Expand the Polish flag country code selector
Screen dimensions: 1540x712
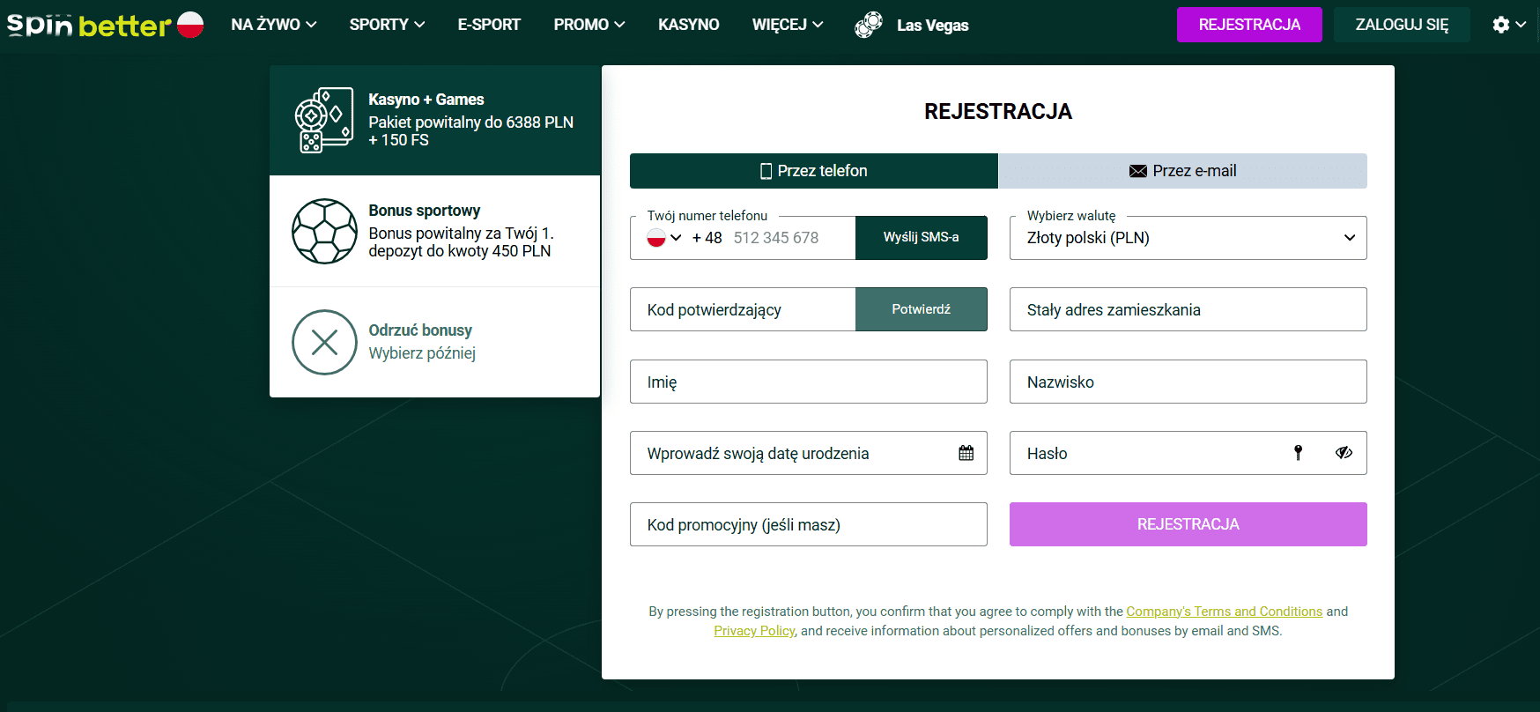click(x=664, y=238)
